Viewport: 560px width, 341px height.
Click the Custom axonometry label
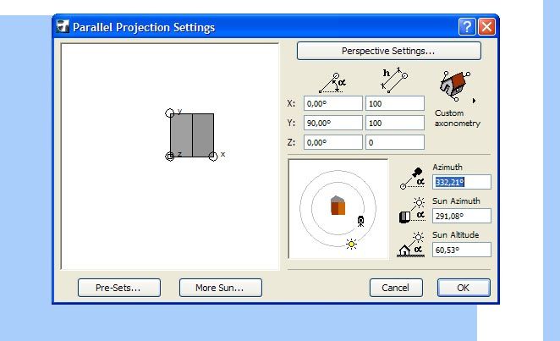(458, 118)
